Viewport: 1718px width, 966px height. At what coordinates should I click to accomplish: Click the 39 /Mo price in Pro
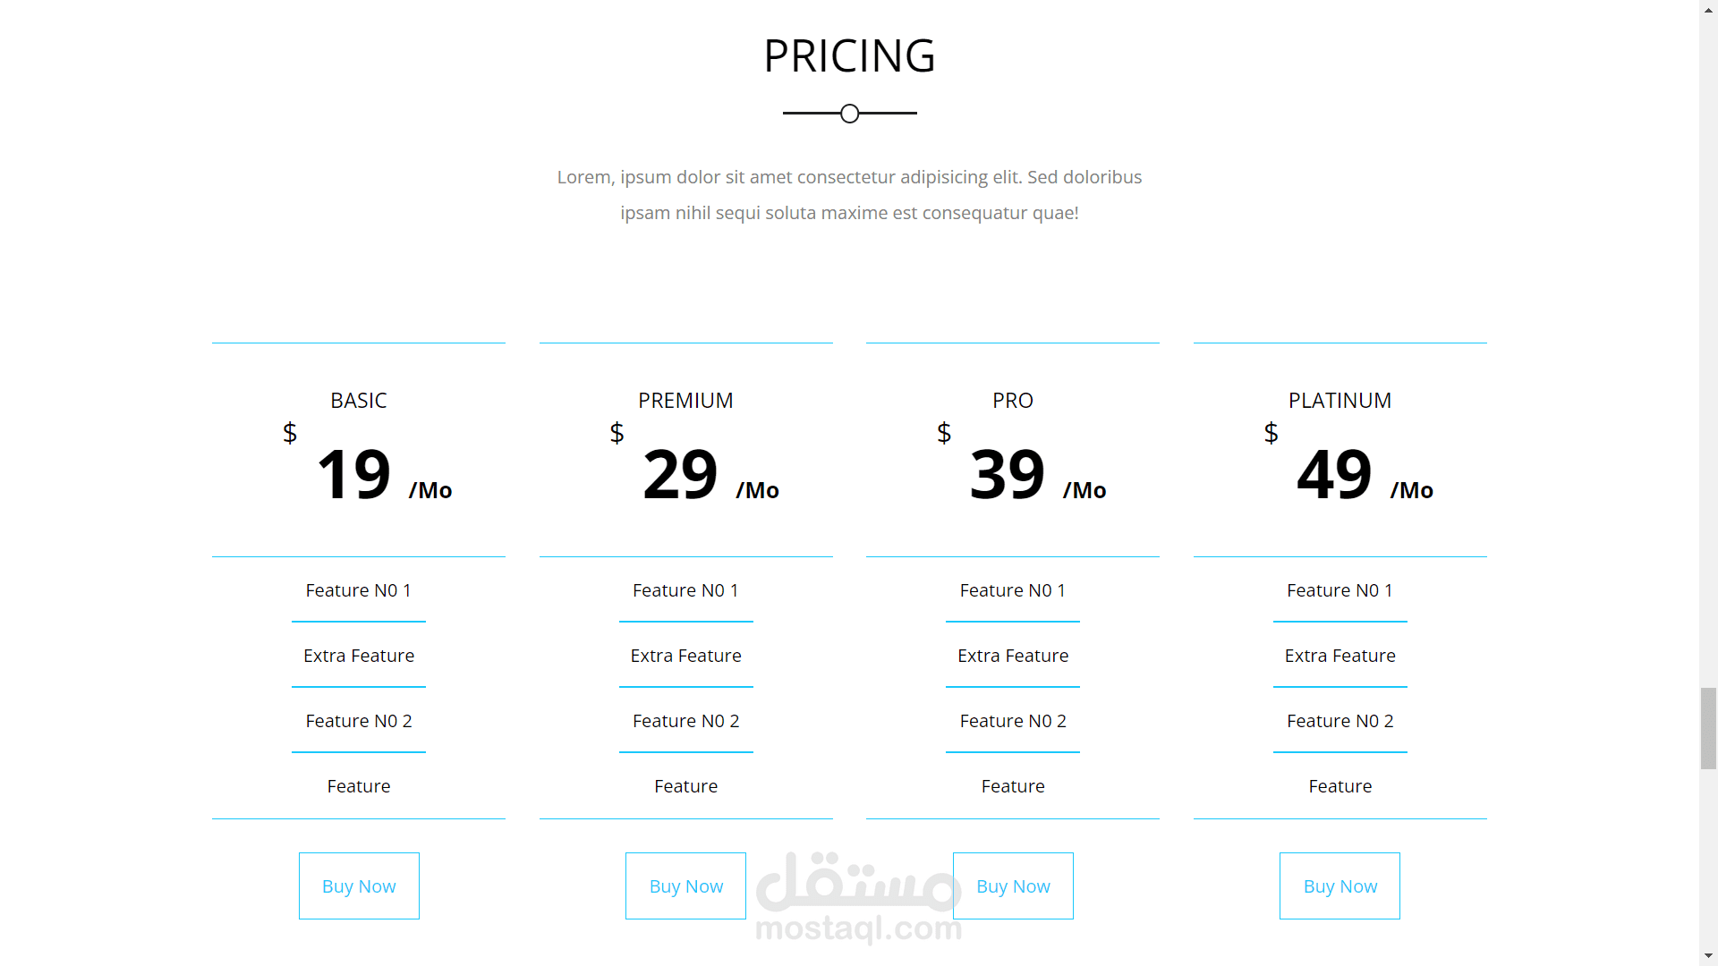tap(1037, 475)
